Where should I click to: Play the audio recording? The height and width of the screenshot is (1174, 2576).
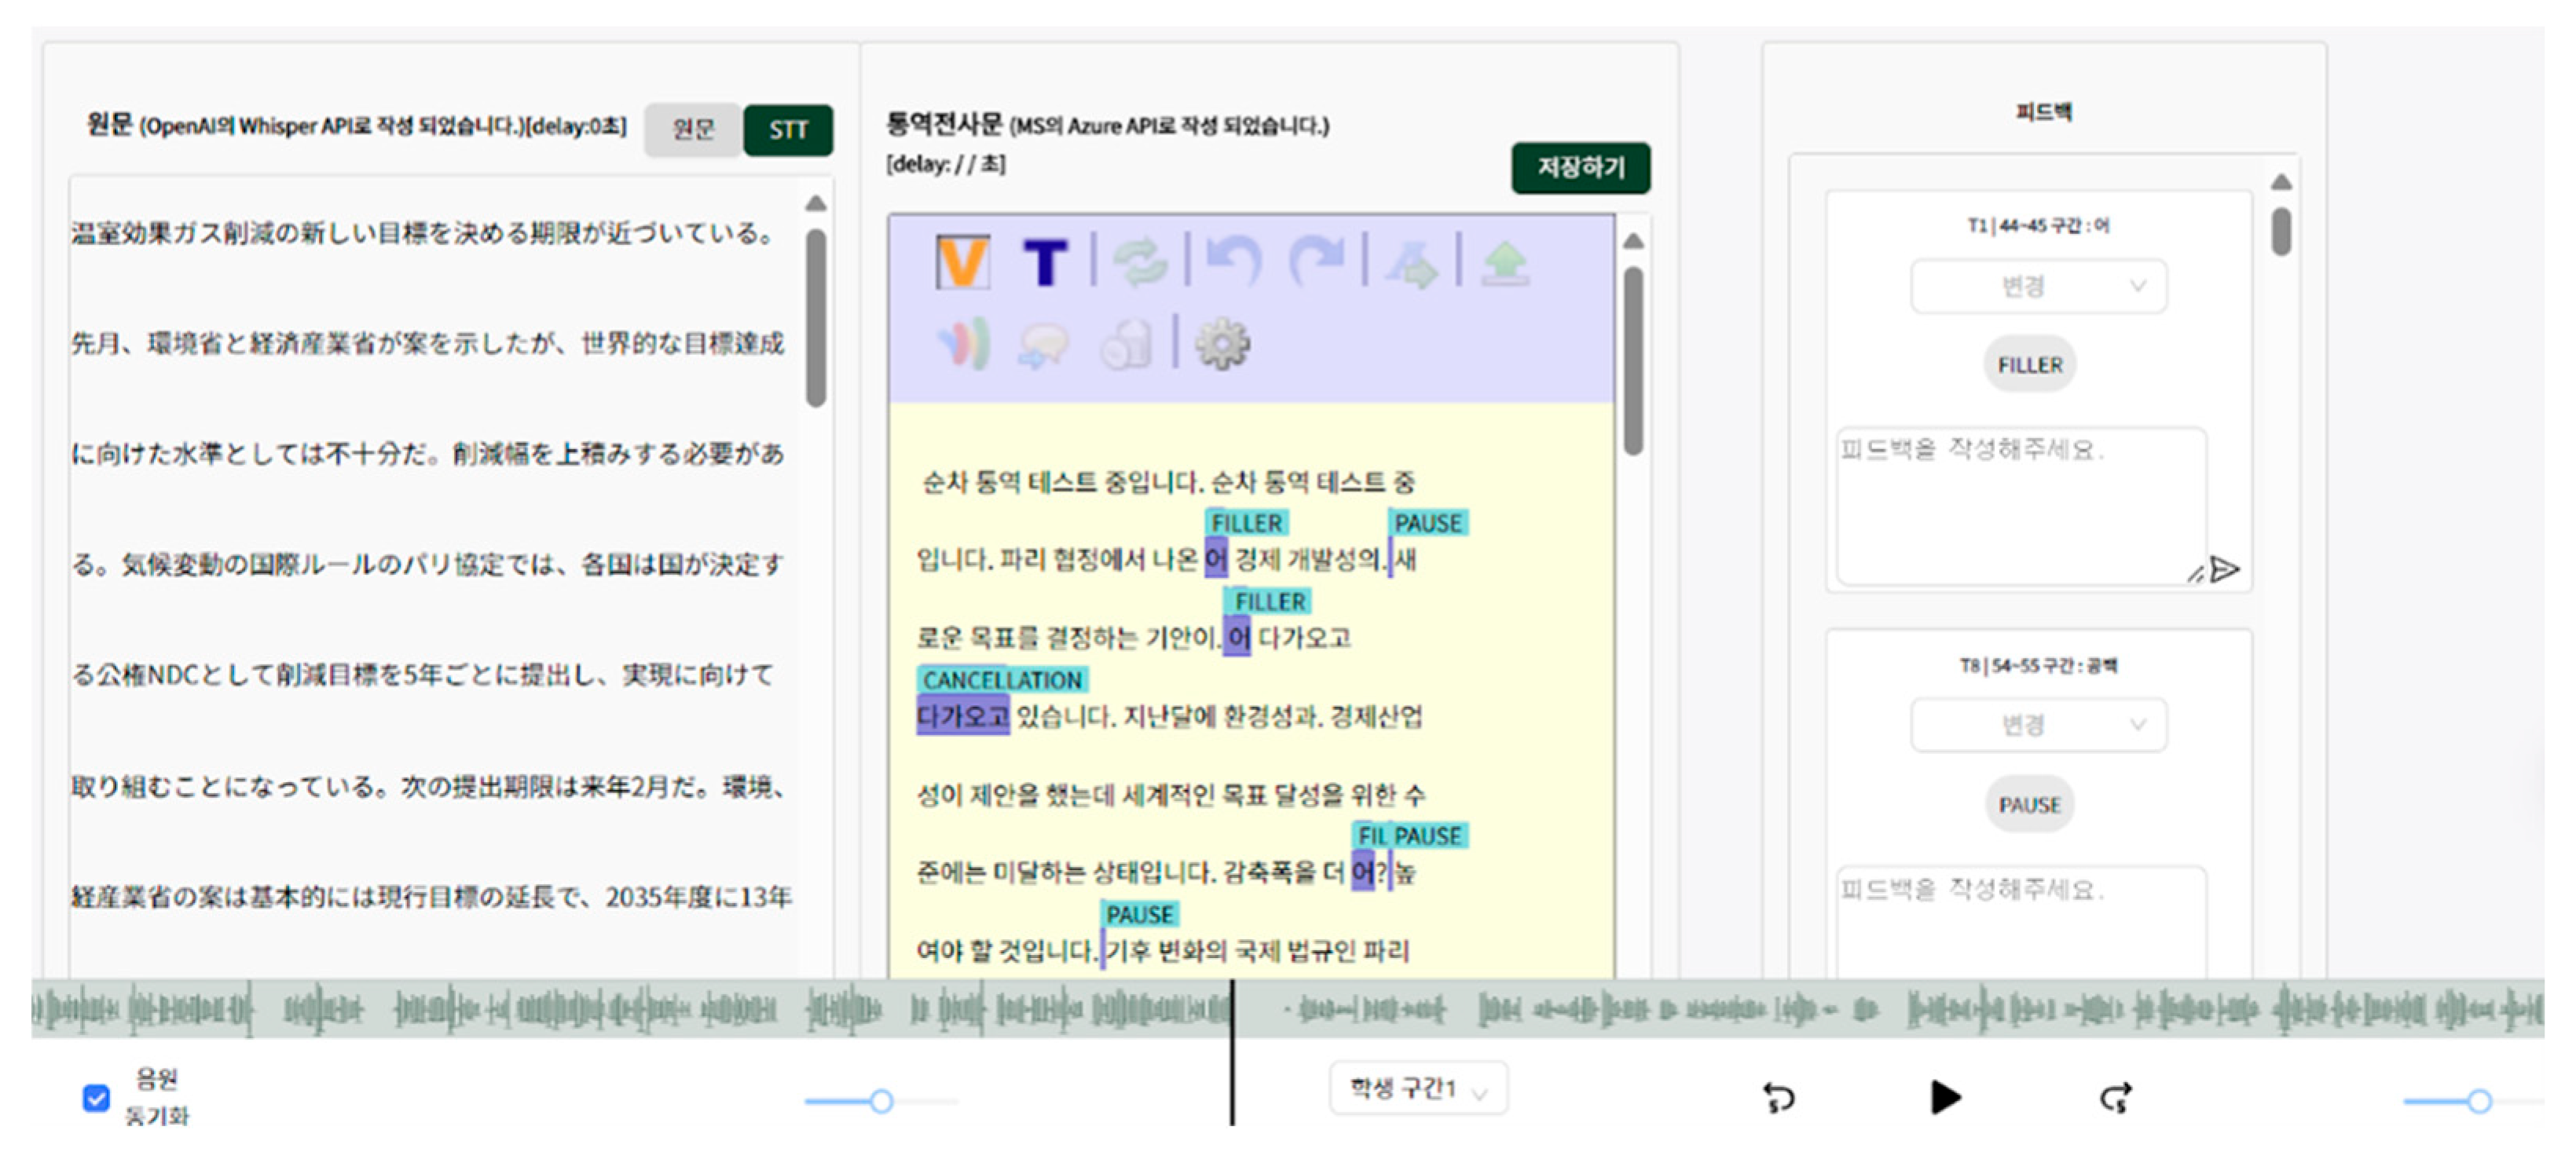point(1945,1098)
